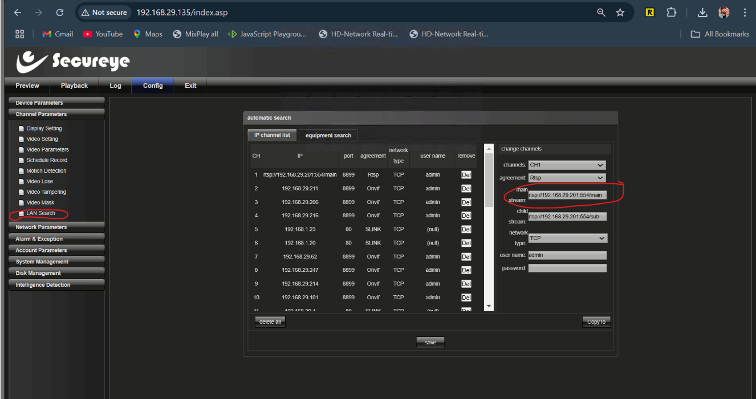Open browser downloads icon
The image size is (756, 399).
coord(702,13)
